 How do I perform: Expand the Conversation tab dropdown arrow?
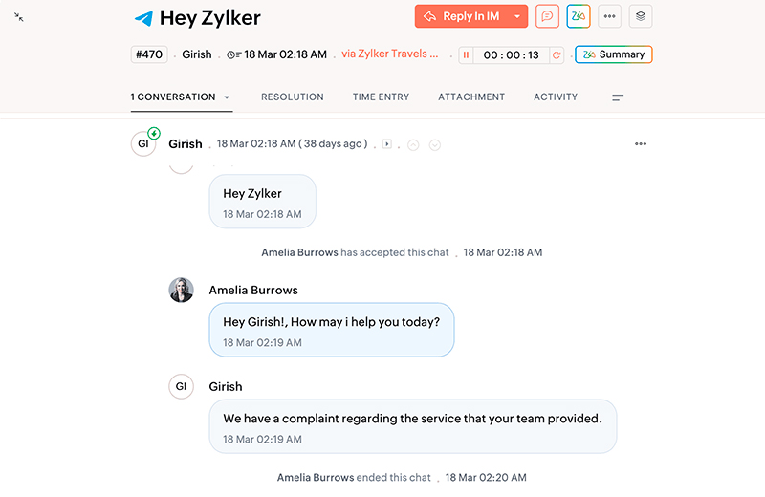tap(227, 97)
